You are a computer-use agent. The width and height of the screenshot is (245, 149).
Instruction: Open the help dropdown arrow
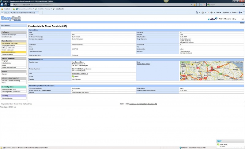coord(242,13)
